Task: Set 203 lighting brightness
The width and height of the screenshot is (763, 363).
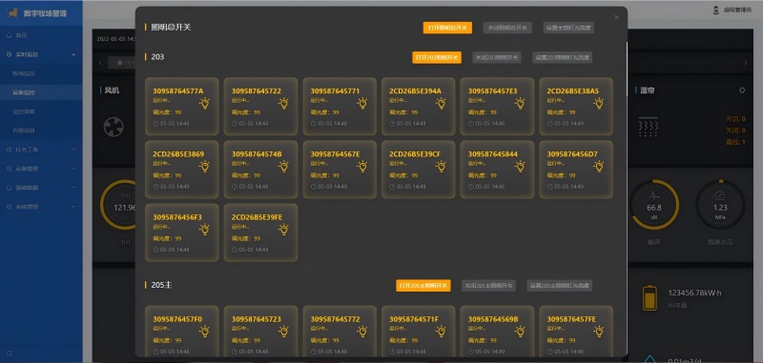Action: click(x=562, y=57)
